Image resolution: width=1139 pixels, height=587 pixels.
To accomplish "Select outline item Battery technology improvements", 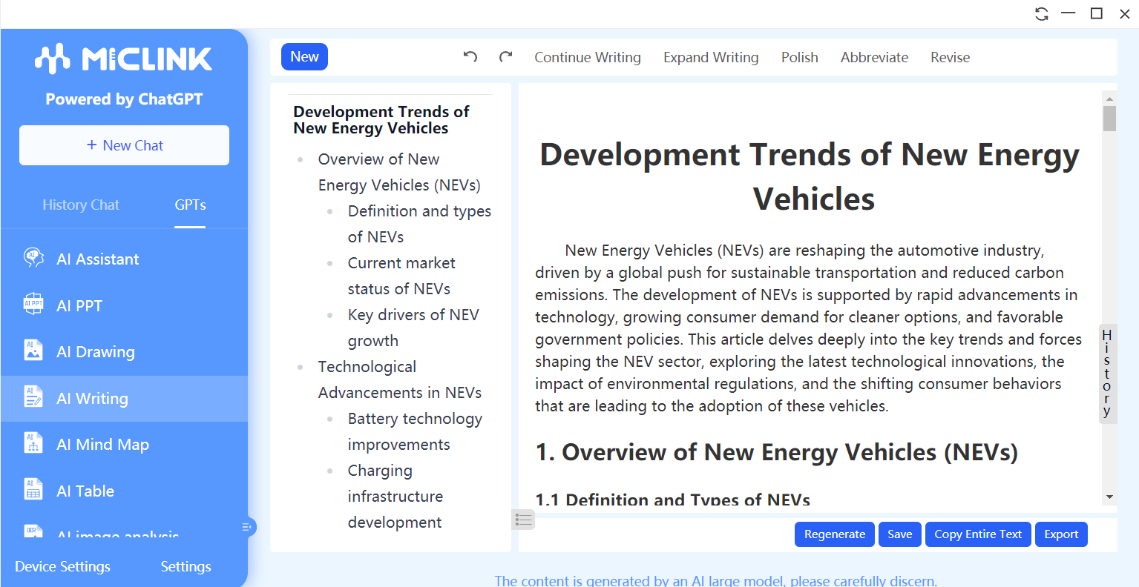I will 415,431.
